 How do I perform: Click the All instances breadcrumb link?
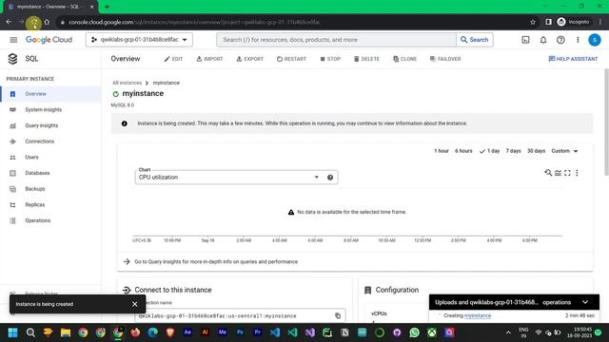pos(127,83)
